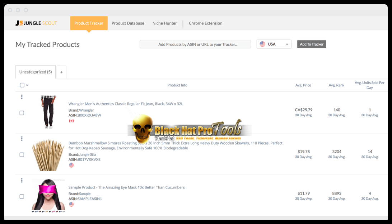Image resolution: width=392 pixels, height=224 pixels.
Task: Open options menu for Sample Product row
Action: (22, 180)
